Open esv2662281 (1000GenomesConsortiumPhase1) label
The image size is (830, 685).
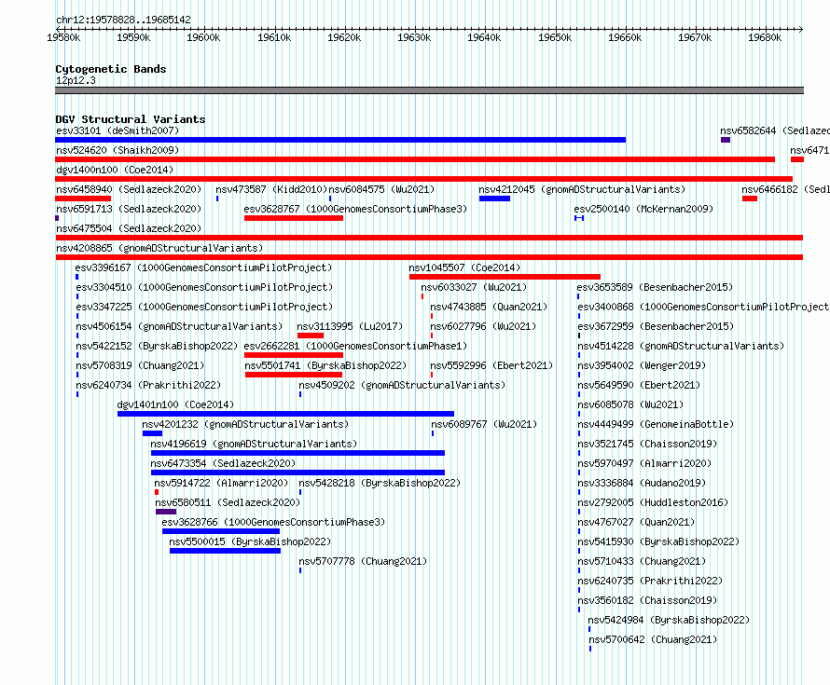(x=355, y=346)
